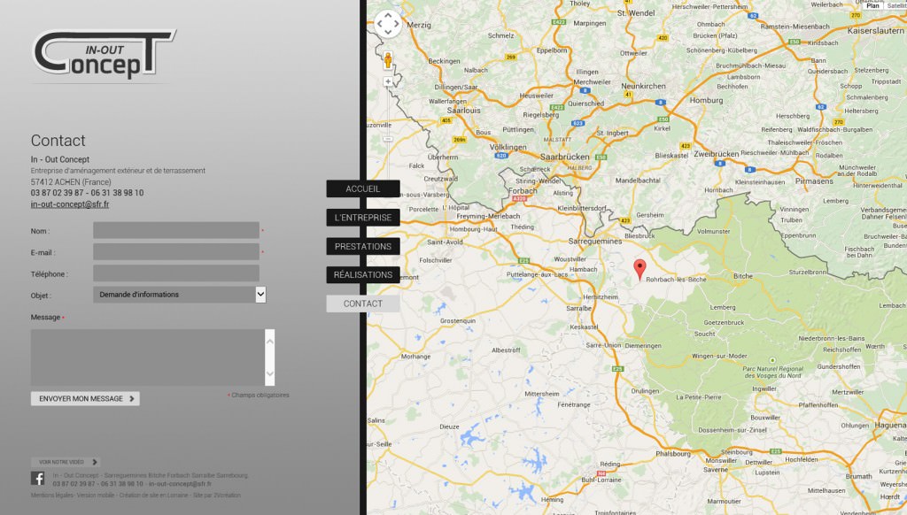Screen dimensions: 907x515
Task: Pan the map right with the arrow control
Action: click(396, 24)
